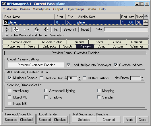Switch to Callbacks tab
The height and width of the screenshot is (126, 151).
click(49, 46)
